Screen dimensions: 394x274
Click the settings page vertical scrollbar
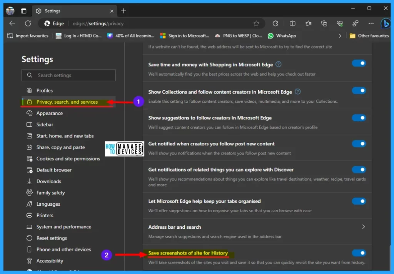point(391,257)
